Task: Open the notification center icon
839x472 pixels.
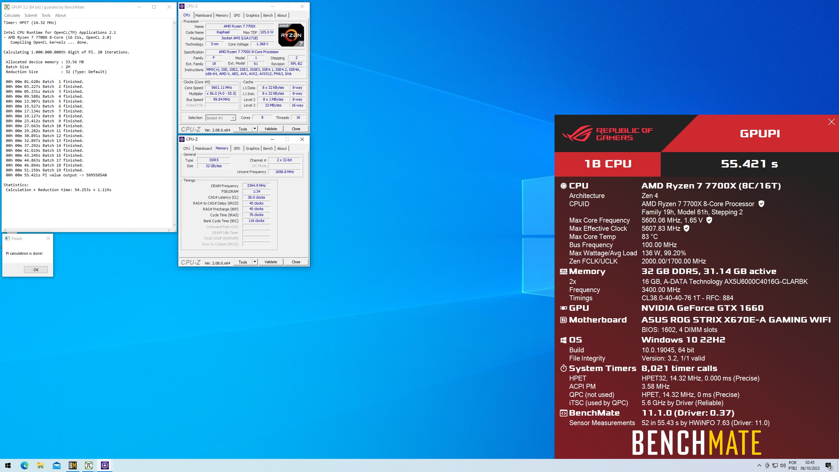Action: (x=829, y=465)
